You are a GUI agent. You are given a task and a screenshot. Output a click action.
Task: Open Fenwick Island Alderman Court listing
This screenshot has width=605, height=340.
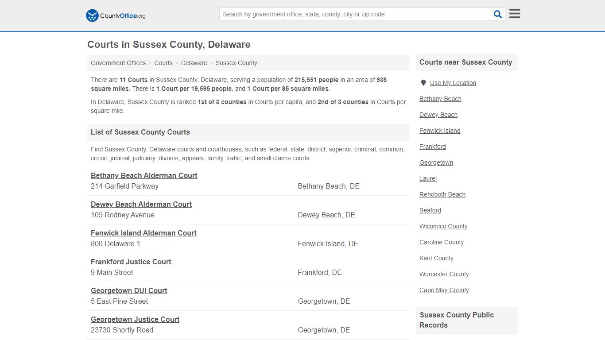coord(143,233)
